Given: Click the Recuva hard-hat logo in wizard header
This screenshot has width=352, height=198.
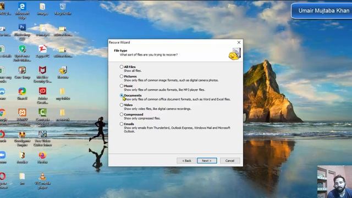Looking at the screenshot, I should [235, 54].
